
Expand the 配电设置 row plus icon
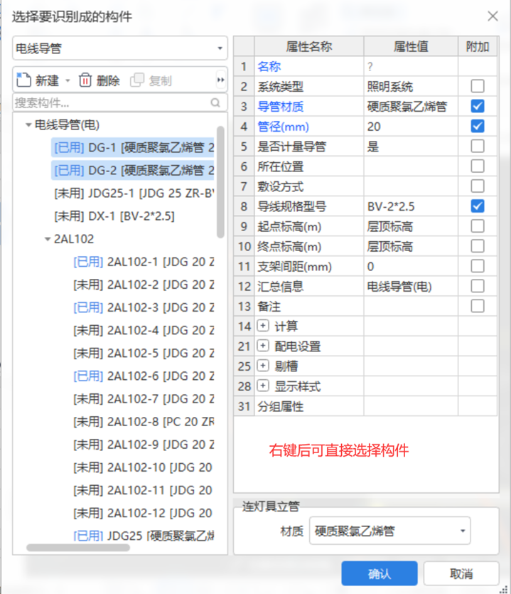coord(263,346)
